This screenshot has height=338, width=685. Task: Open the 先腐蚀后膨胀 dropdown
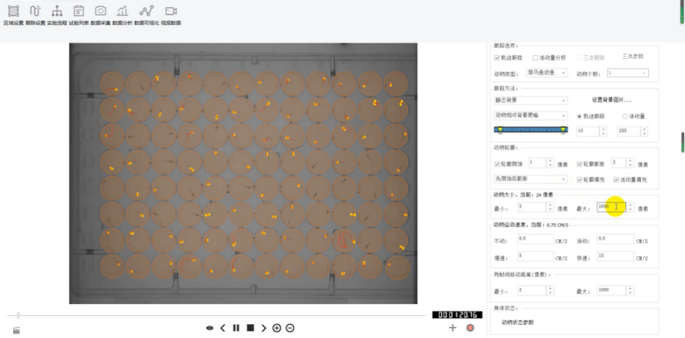(530, 179)
